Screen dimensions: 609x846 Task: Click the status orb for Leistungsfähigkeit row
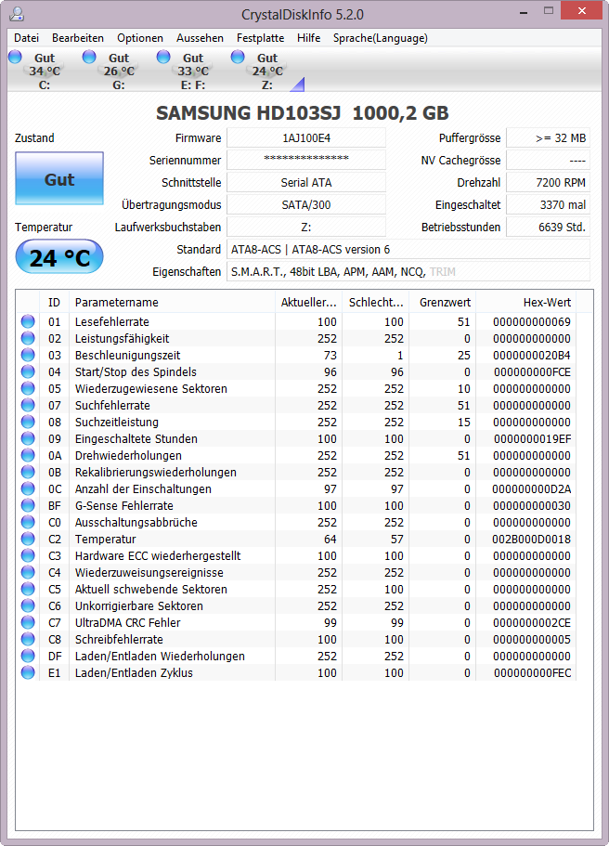28,338
